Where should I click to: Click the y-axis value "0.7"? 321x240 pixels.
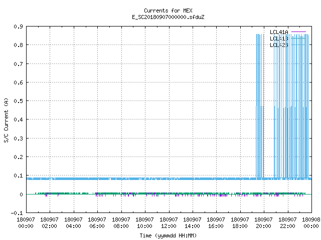coord(18,64)
